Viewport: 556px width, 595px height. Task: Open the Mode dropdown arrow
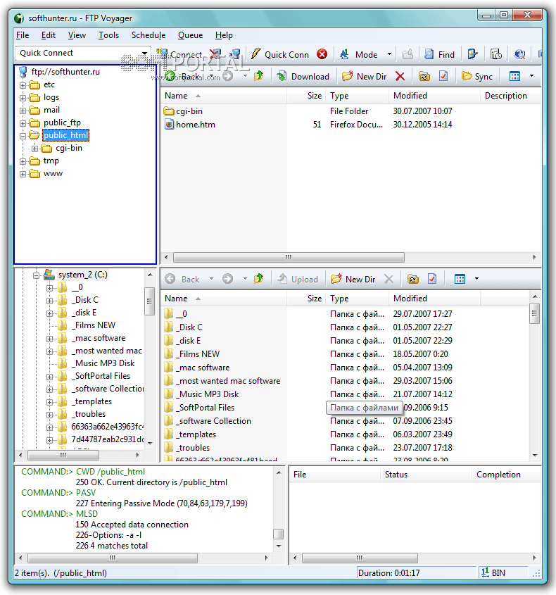tap(389, 54)
